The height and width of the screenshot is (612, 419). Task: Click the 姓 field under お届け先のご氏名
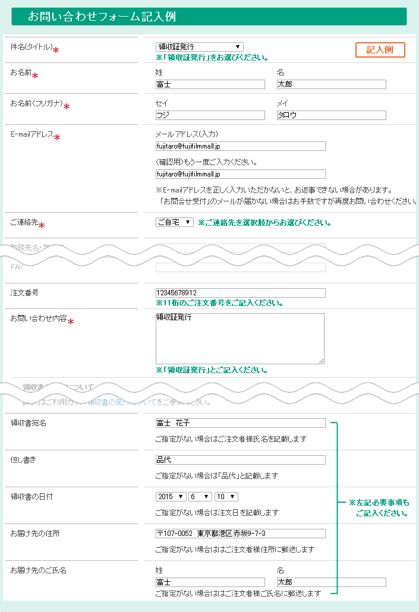(x=210, y=582)
